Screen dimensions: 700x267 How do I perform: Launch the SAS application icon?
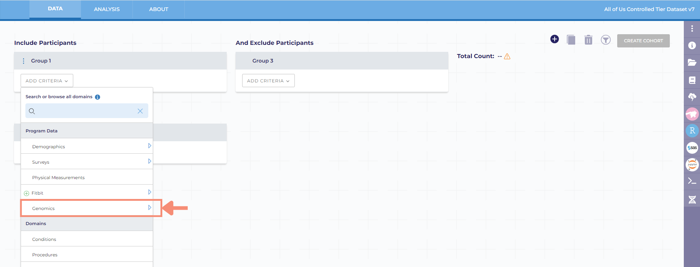[692, 147]
